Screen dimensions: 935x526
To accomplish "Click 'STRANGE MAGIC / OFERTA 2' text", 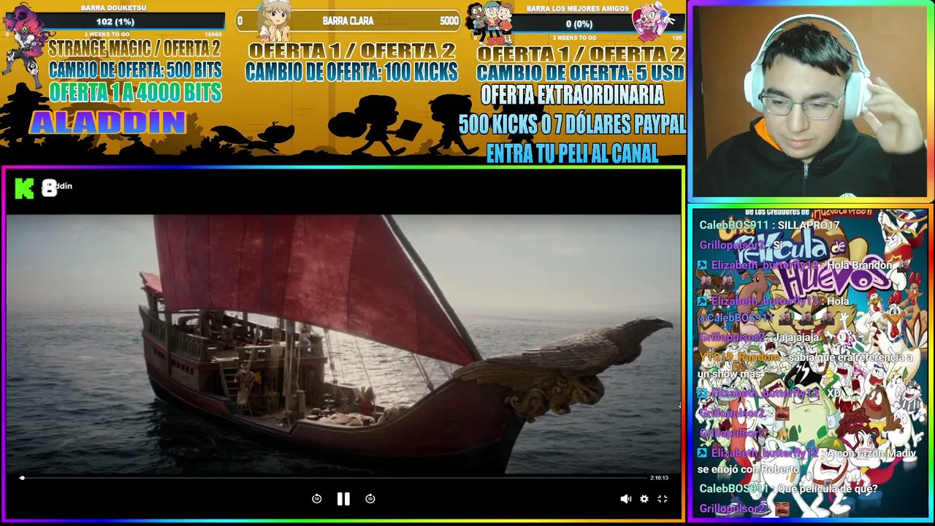I will tap(134, 49).
